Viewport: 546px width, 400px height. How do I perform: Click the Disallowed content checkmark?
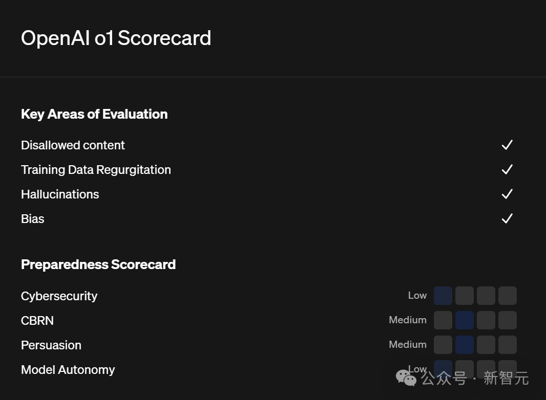(507, 145)
